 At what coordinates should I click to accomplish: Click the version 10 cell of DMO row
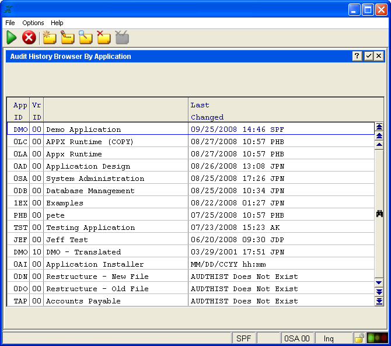[36, 251]
